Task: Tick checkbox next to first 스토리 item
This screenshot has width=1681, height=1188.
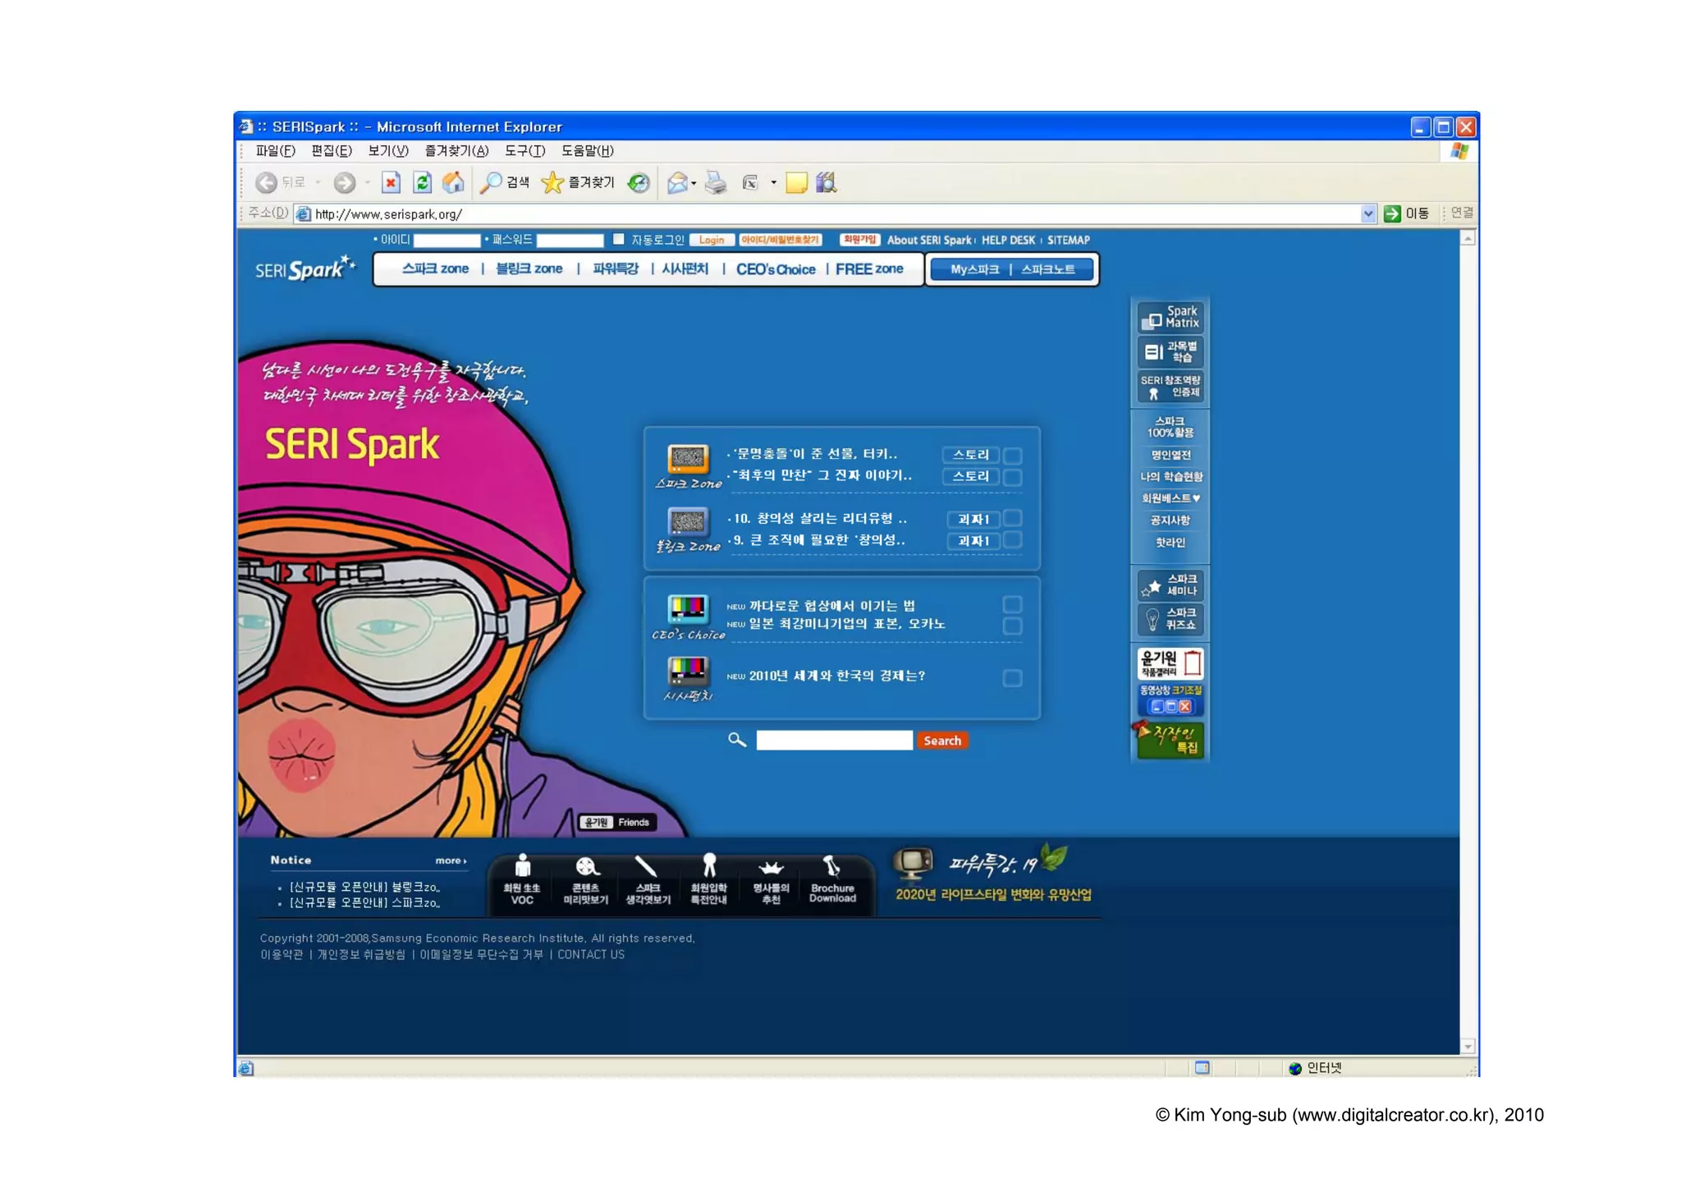Action: point(1013,455)
